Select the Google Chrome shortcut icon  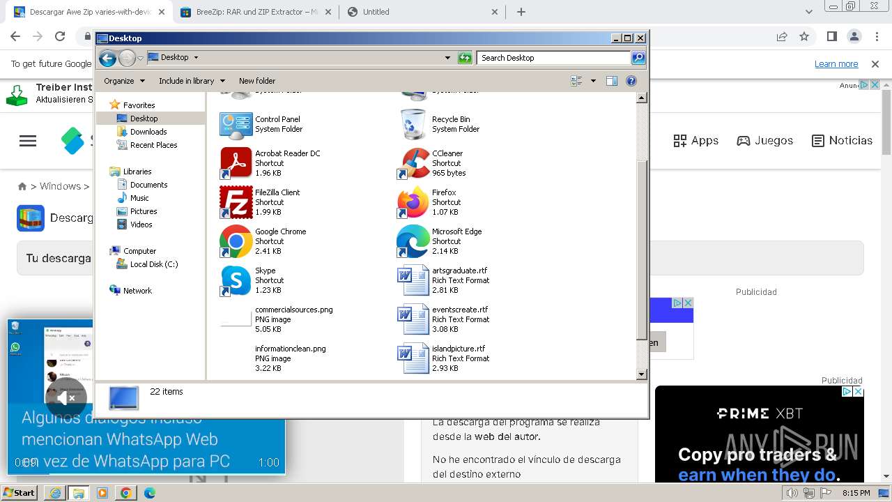236,241
